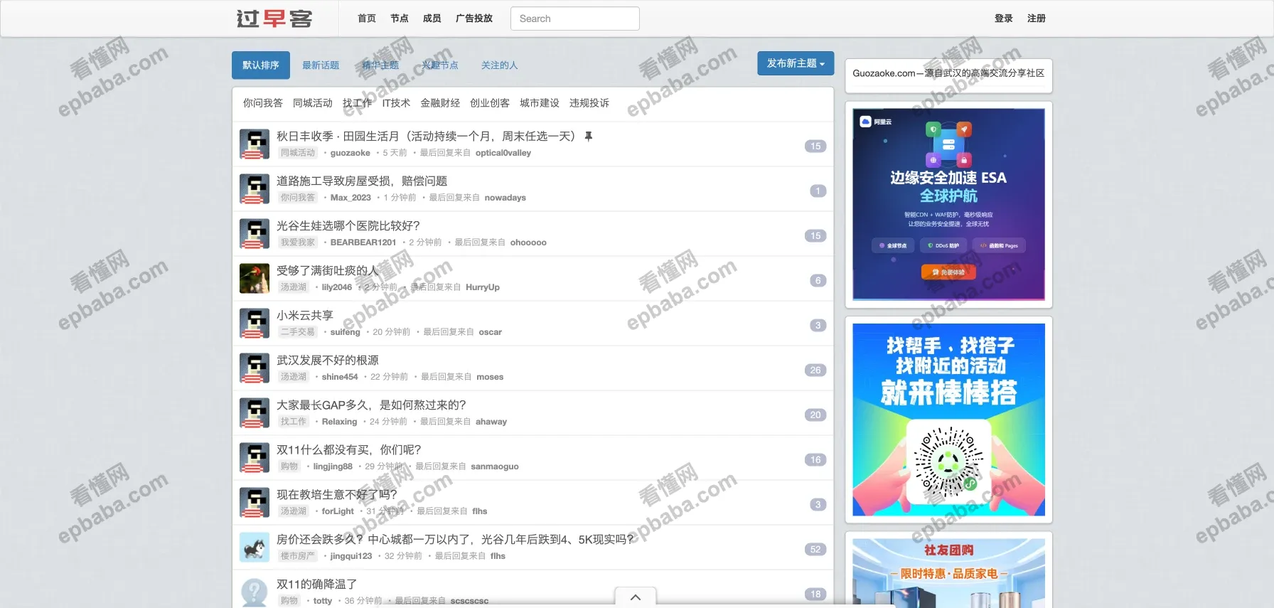
Task: Click the 找工作 tag under GAP topic
Action: pyautogui.click(x=293, y=422)
